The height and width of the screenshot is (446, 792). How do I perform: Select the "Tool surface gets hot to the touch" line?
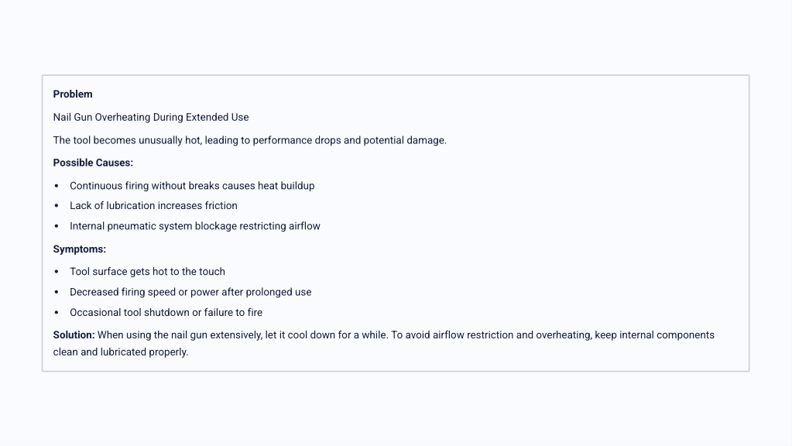tap(147, 272)
